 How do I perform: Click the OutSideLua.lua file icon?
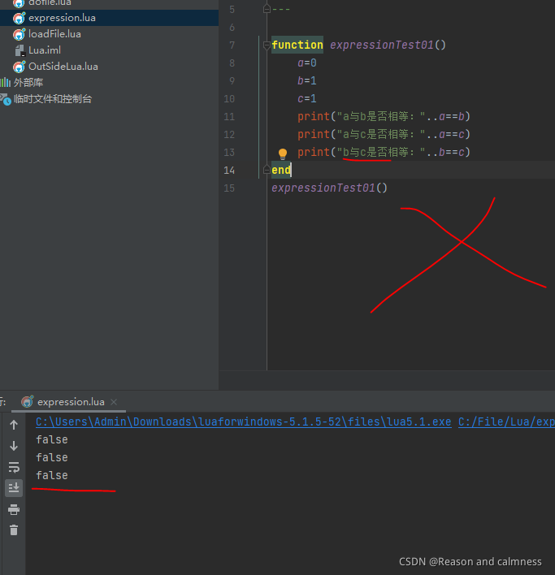pos(19,67)
